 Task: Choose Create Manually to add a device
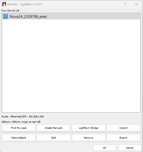[x=54, y=128]
